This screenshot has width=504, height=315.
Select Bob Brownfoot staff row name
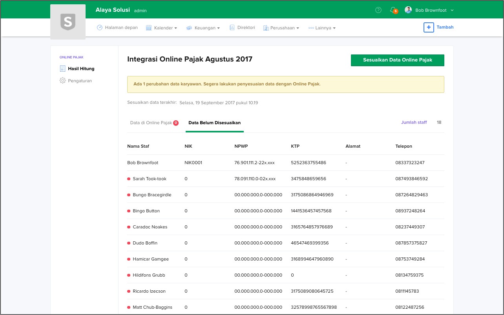[143, 163]
